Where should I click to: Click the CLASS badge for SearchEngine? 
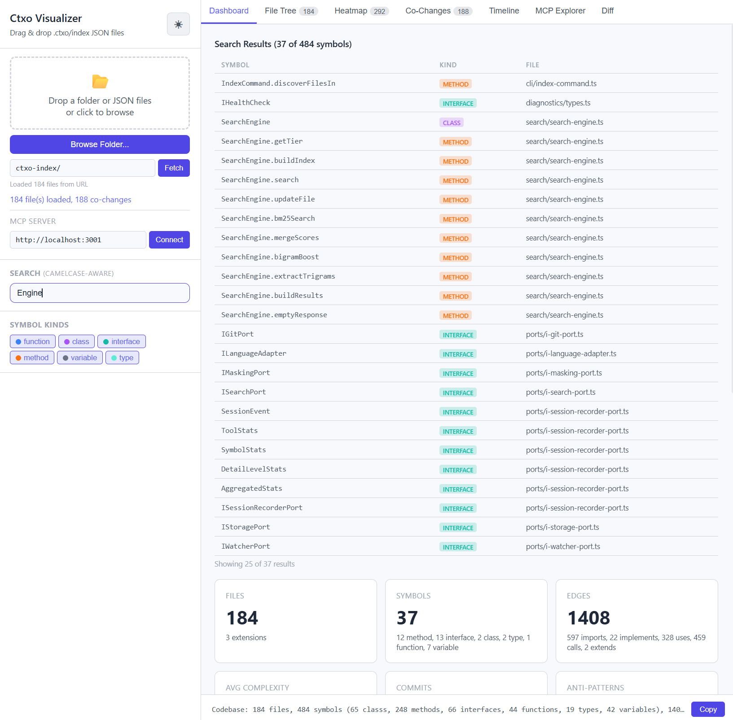click(x=451, y=122)
